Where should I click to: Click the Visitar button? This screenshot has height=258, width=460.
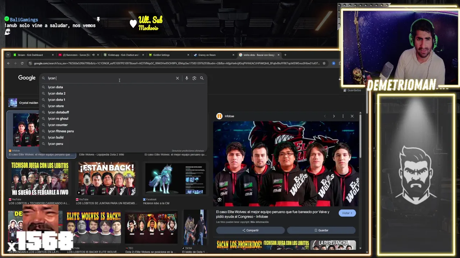(347, 213)
